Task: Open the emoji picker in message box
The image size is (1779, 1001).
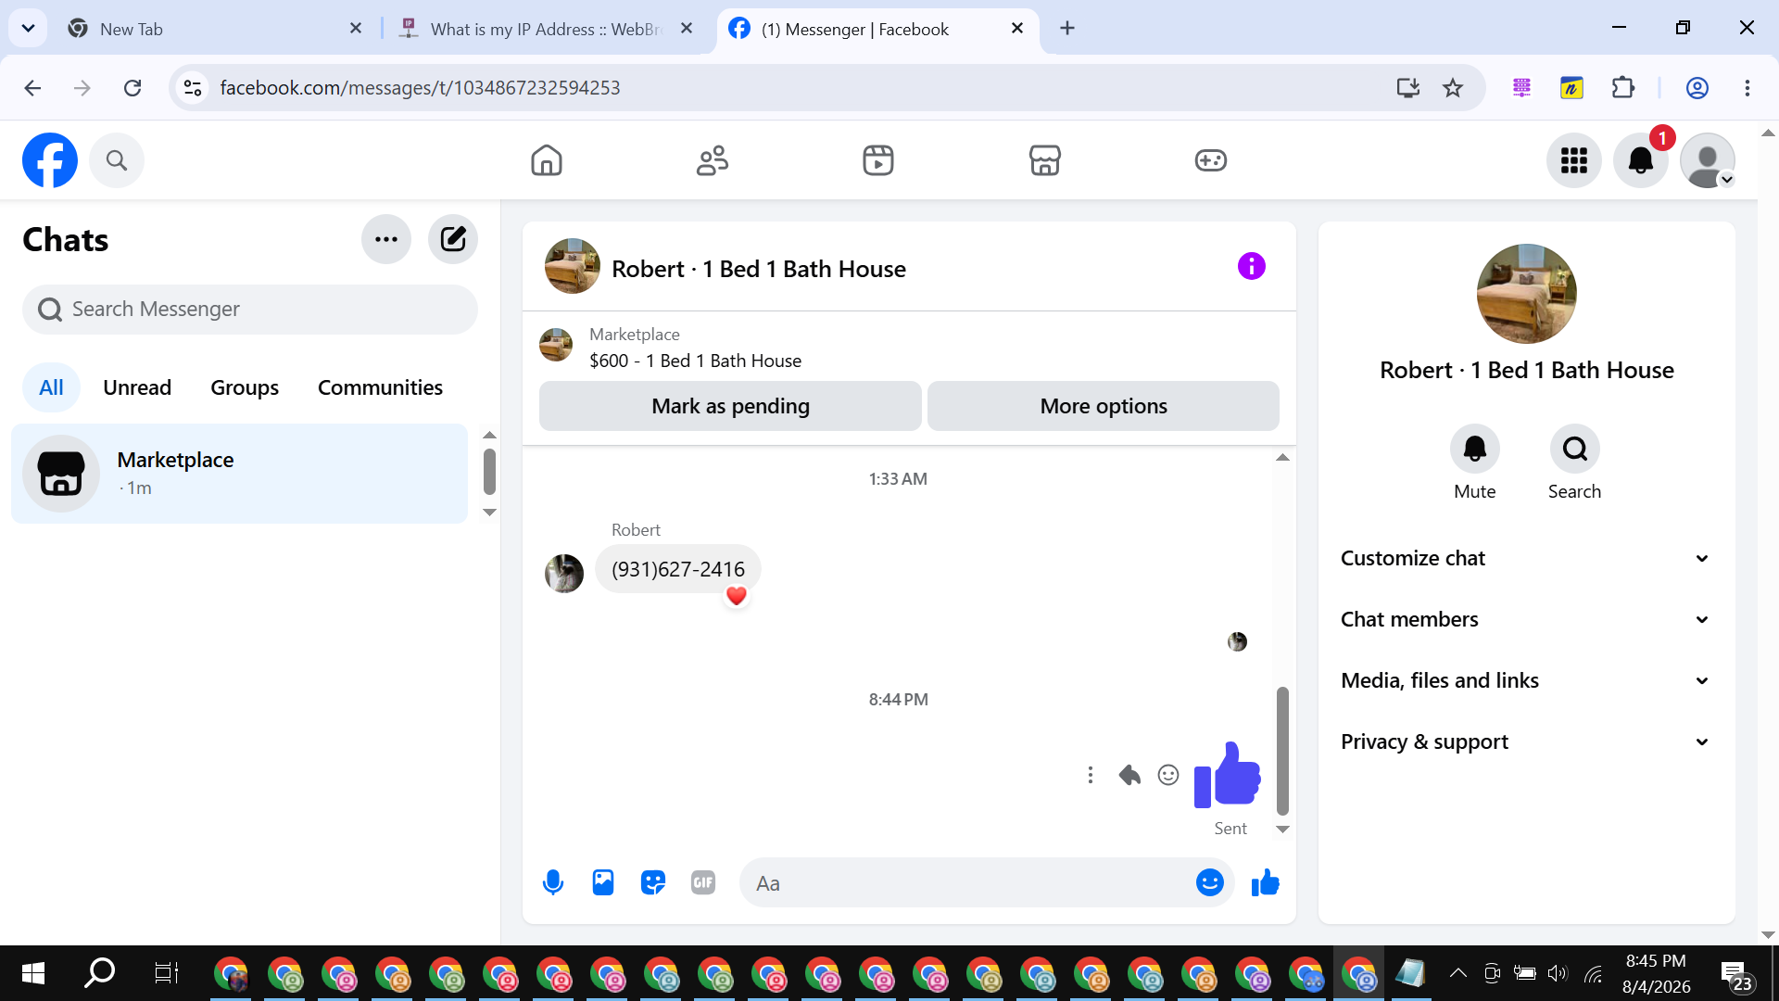Action: [x=1210, y=883]
